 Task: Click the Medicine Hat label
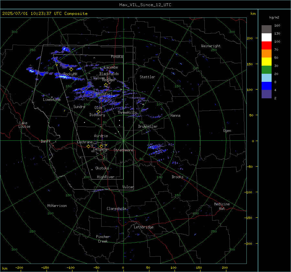point(222,206)
